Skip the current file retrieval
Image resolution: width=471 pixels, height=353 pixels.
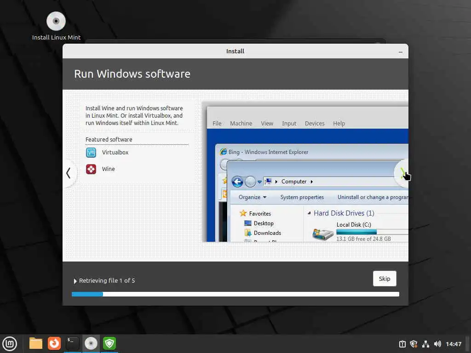click(385, 279)
